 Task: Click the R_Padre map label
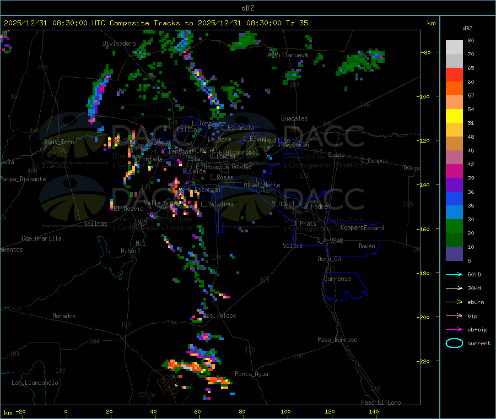click(x=316, y=206)
